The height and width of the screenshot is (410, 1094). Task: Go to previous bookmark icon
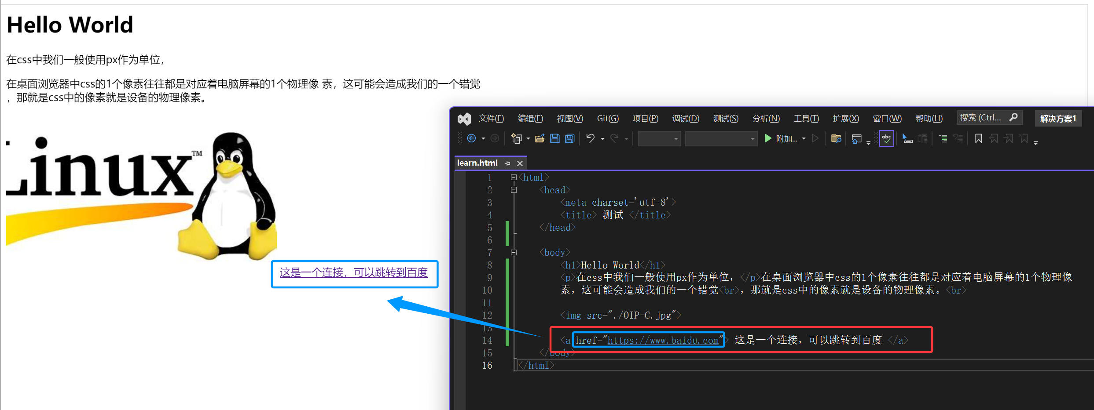pyautogui.click(x=994, y=138)
